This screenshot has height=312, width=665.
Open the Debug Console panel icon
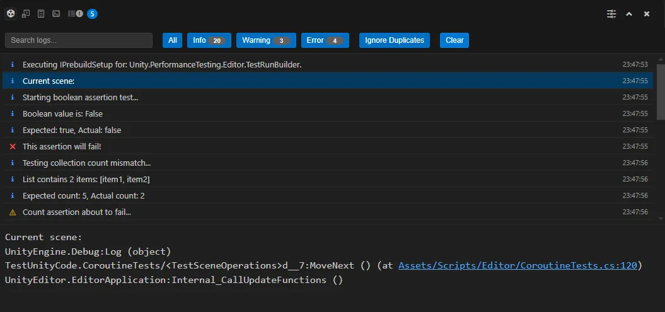pos(26,14)
